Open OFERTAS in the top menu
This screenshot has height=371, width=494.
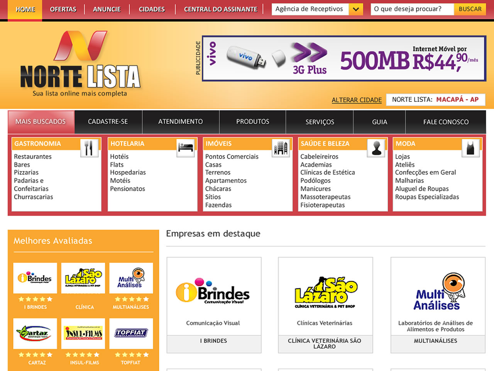pyautogui.click(x=63, y=9)
